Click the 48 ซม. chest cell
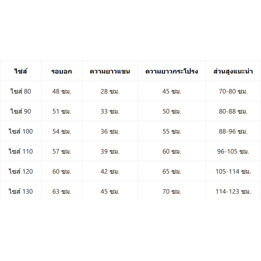Viewport: 261px width, 261px height. click(62, 91)
